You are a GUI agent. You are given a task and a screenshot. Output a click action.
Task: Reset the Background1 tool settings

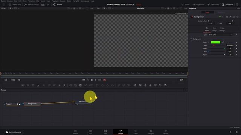coord(238,16)
